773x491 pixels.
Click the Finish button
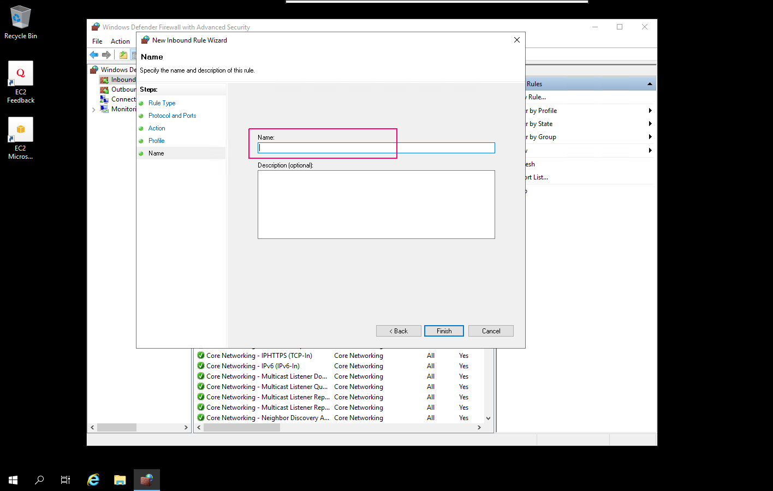click(x=444, y=331)
